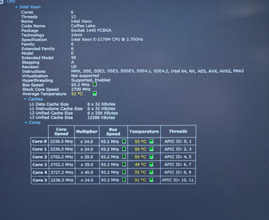
Task: Click Core 1 temperature indicator beside 50 °C
Action: click(x=151, y=149)
